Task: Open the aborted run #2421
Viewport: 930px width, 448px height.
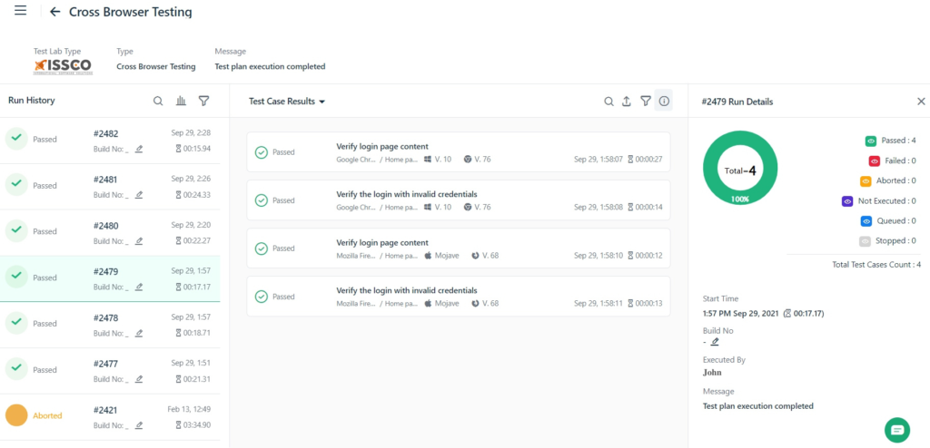Action: (x=110, y=416)
